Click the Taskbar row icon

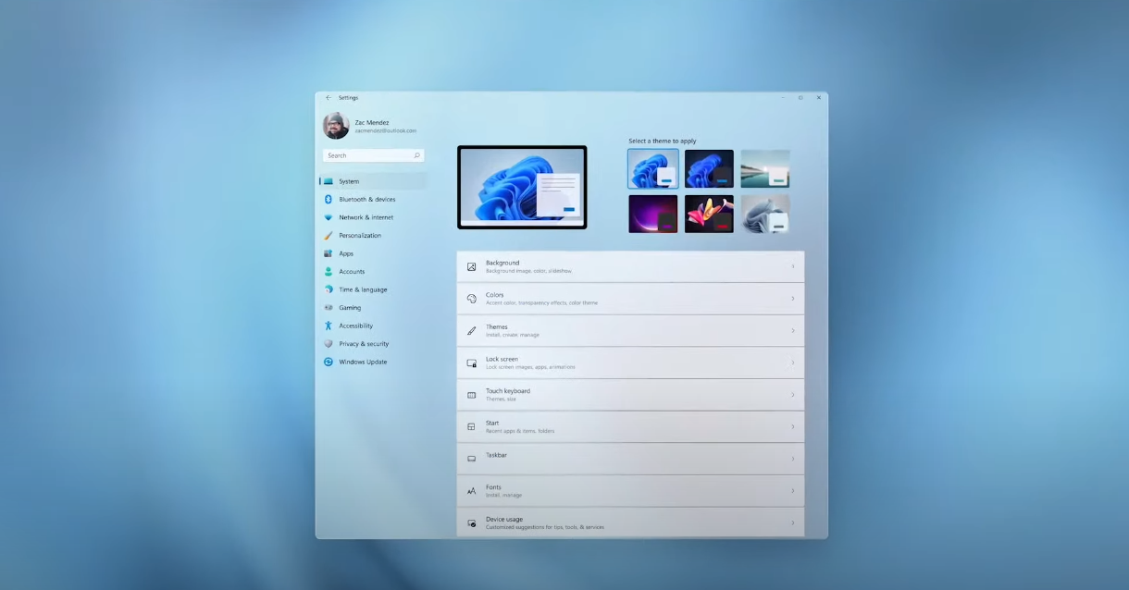pos(471,459)
